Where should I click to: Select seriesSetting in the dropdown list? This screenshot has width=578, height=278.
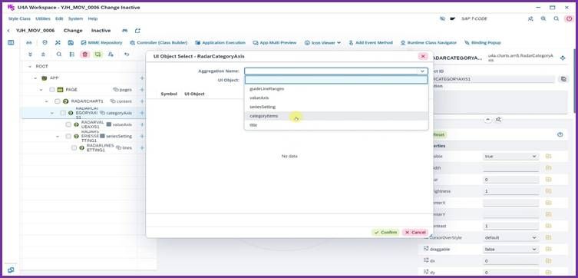(x=336, y=107)
